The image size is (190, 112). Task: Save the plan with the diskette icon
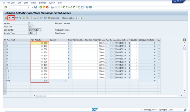pyautogui.click(x=36, y=7)
